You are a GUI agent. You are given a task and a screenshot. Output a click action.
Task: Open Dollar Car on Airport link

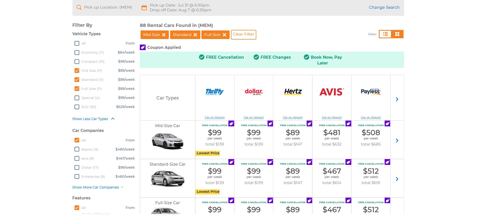coord(254,117)
